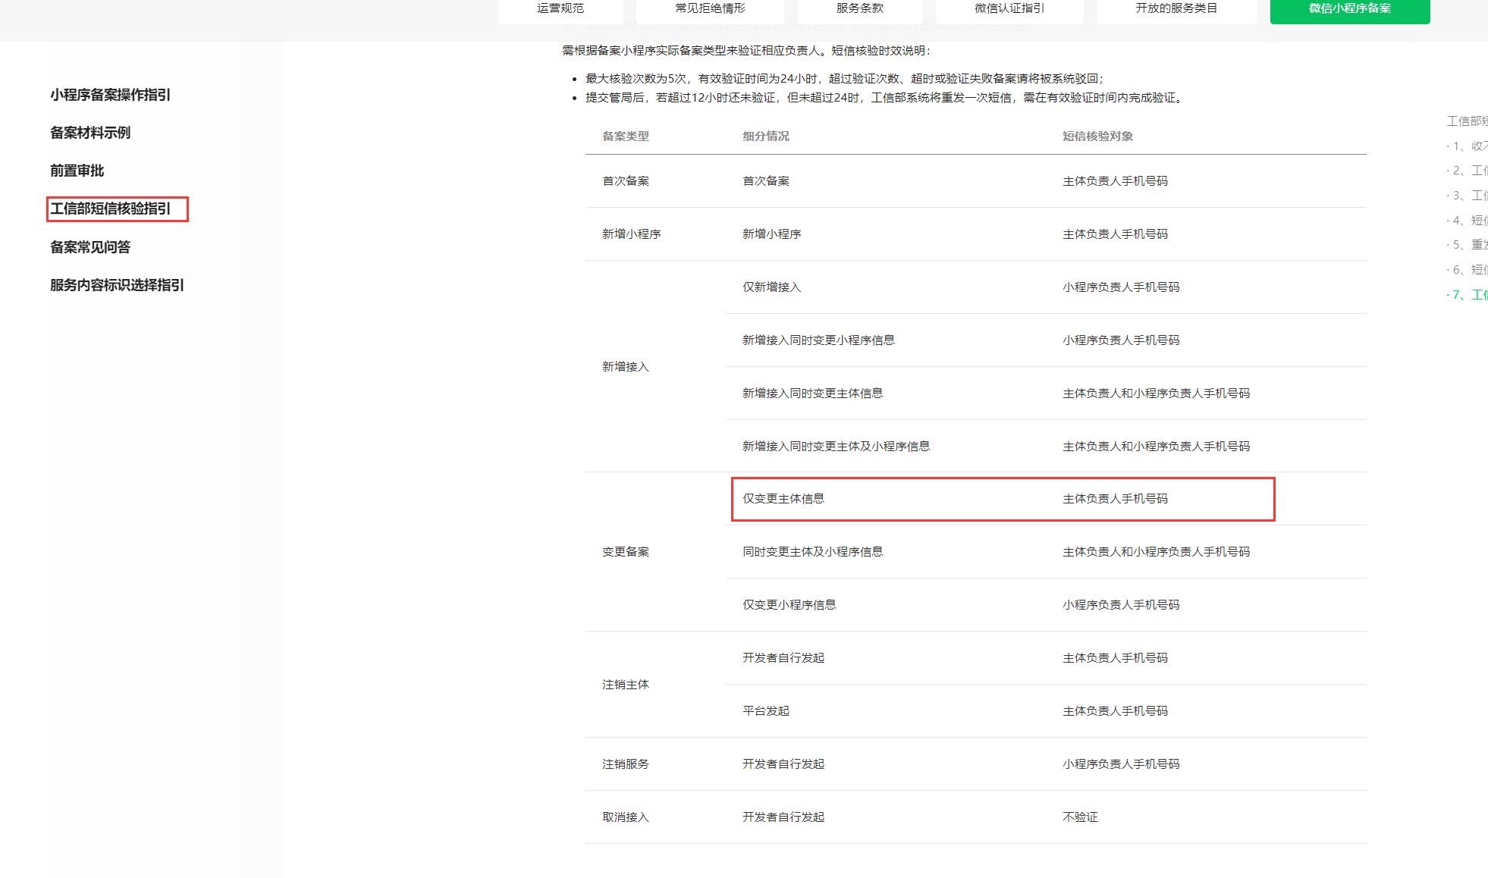The width and height of the screenshot is (1488, 878).
Task: Click the 不验证 cell in the 取消接入 row
Action: click(1080, 817)
